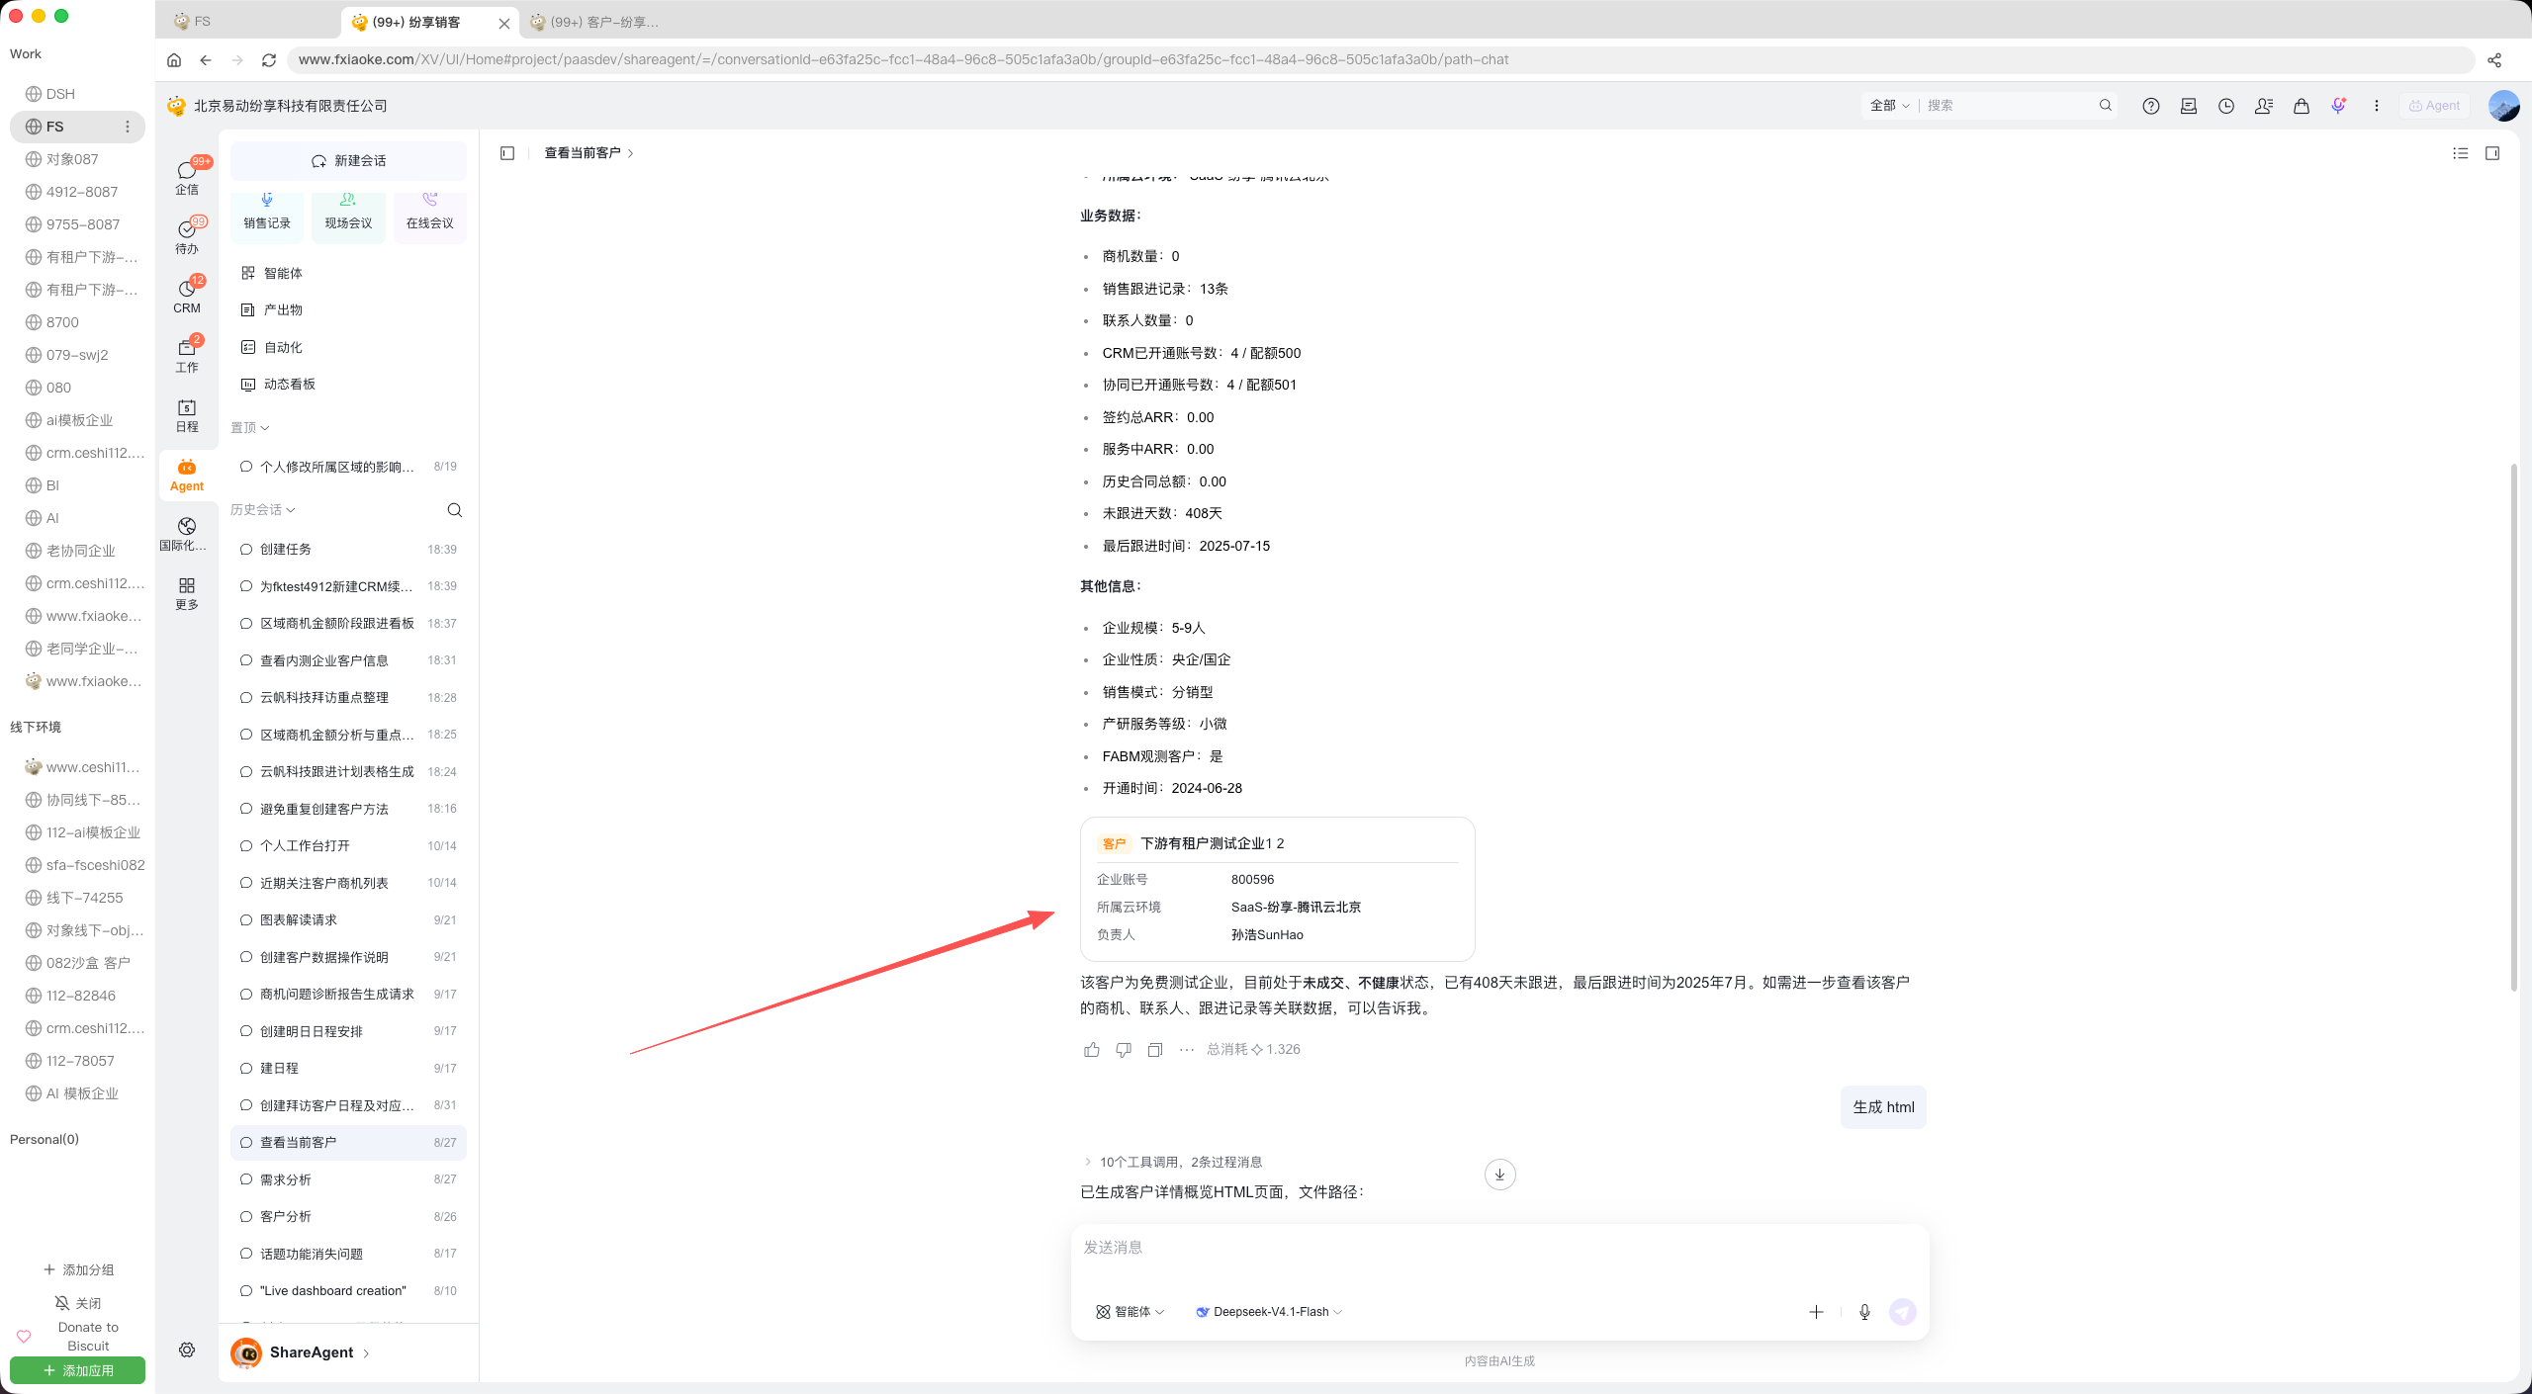Click the 新建会话 button
The width and height of the screenshot is (2532, 1394).
tap(348, 161)
